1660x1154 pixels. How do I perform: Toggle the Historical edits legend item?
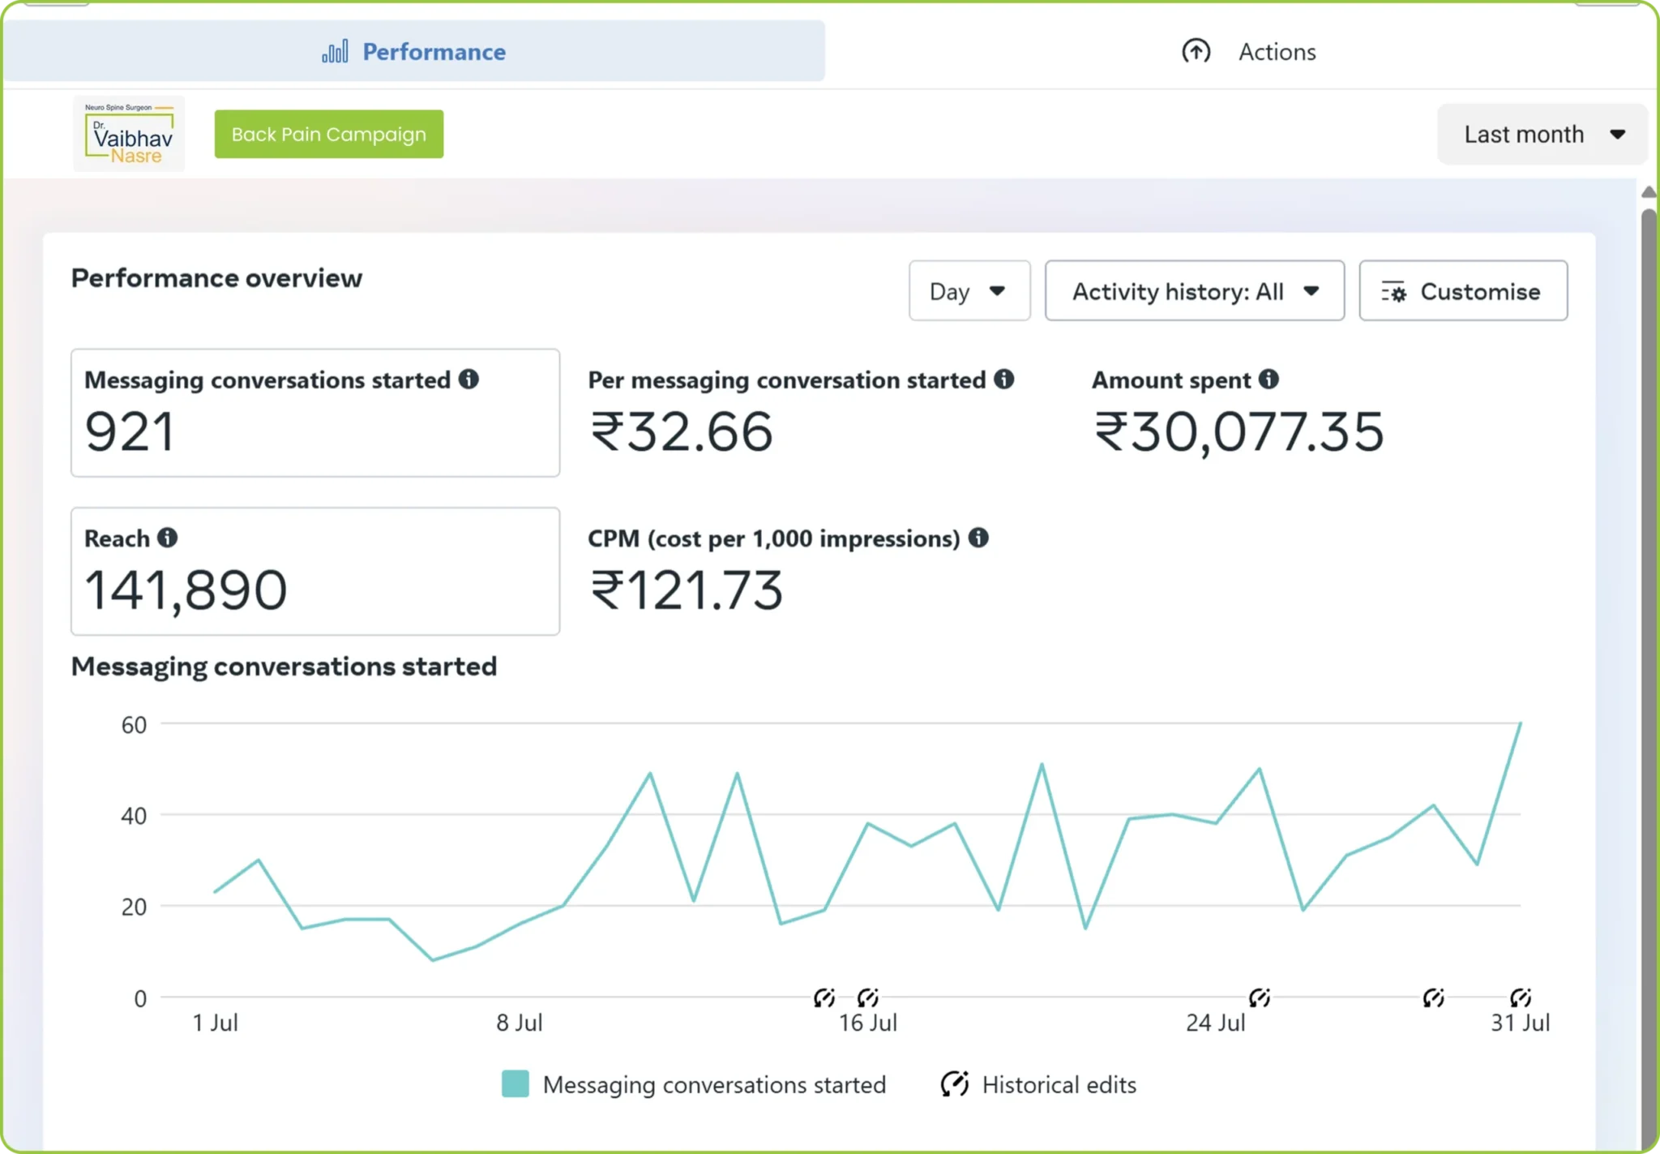pos(1038,1084)
